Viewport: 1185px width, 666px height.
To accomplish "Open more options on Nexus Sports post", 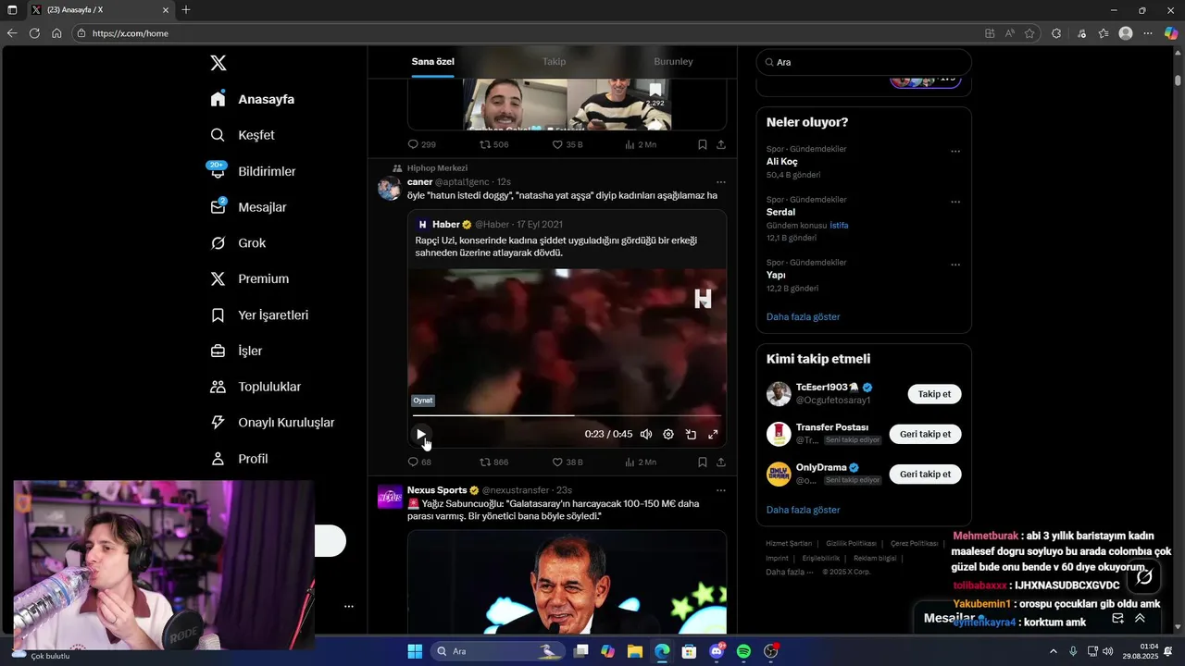I will (721, 490).
